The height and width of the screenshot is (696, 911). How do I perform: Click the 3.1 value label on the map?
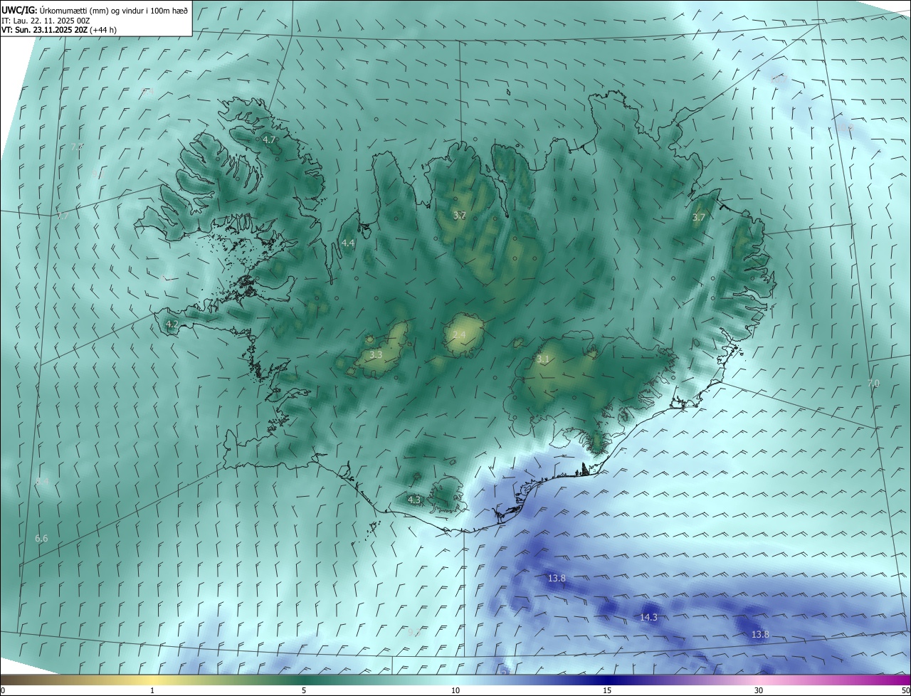point(543,359)
